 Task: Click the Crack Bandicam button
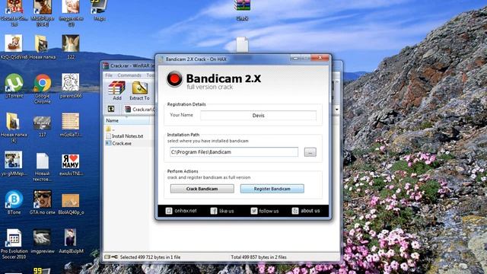point(202,189)
